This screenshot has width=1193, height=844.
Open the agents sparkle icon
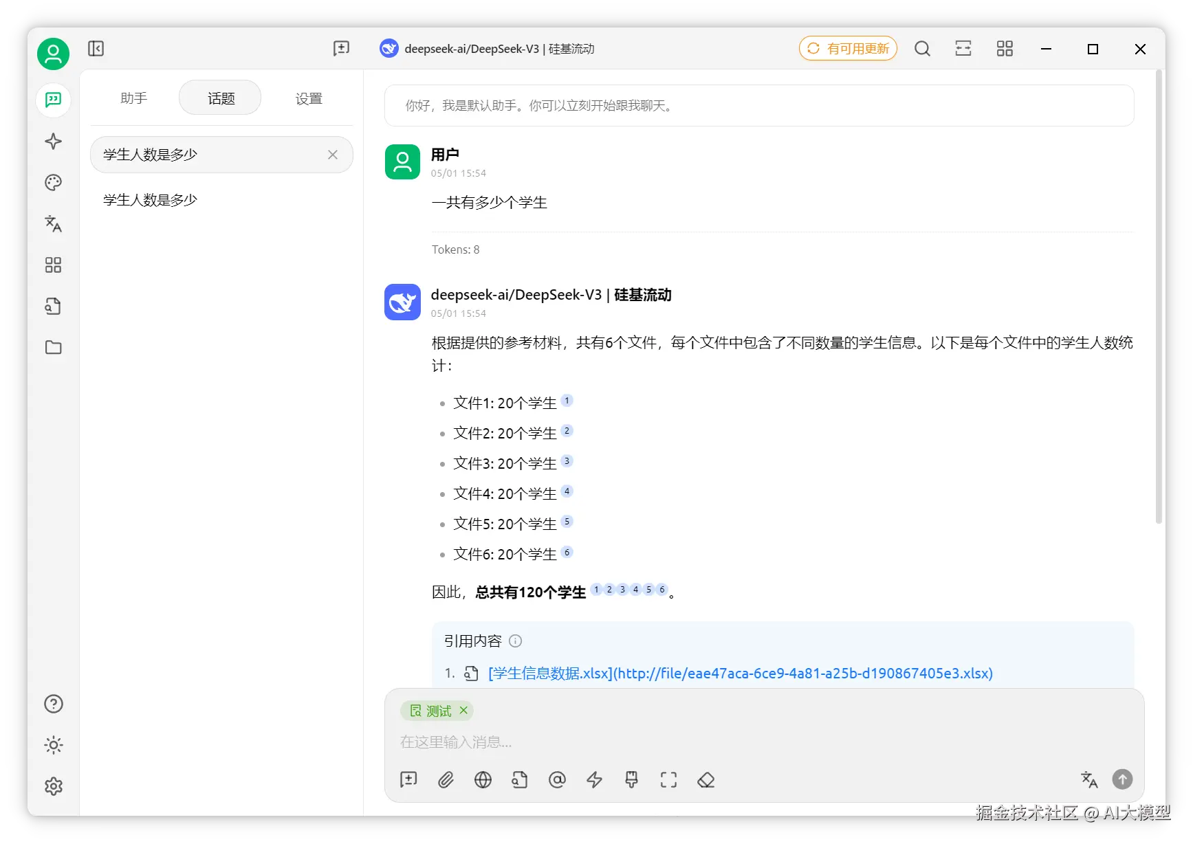click(x=53, y=142)
